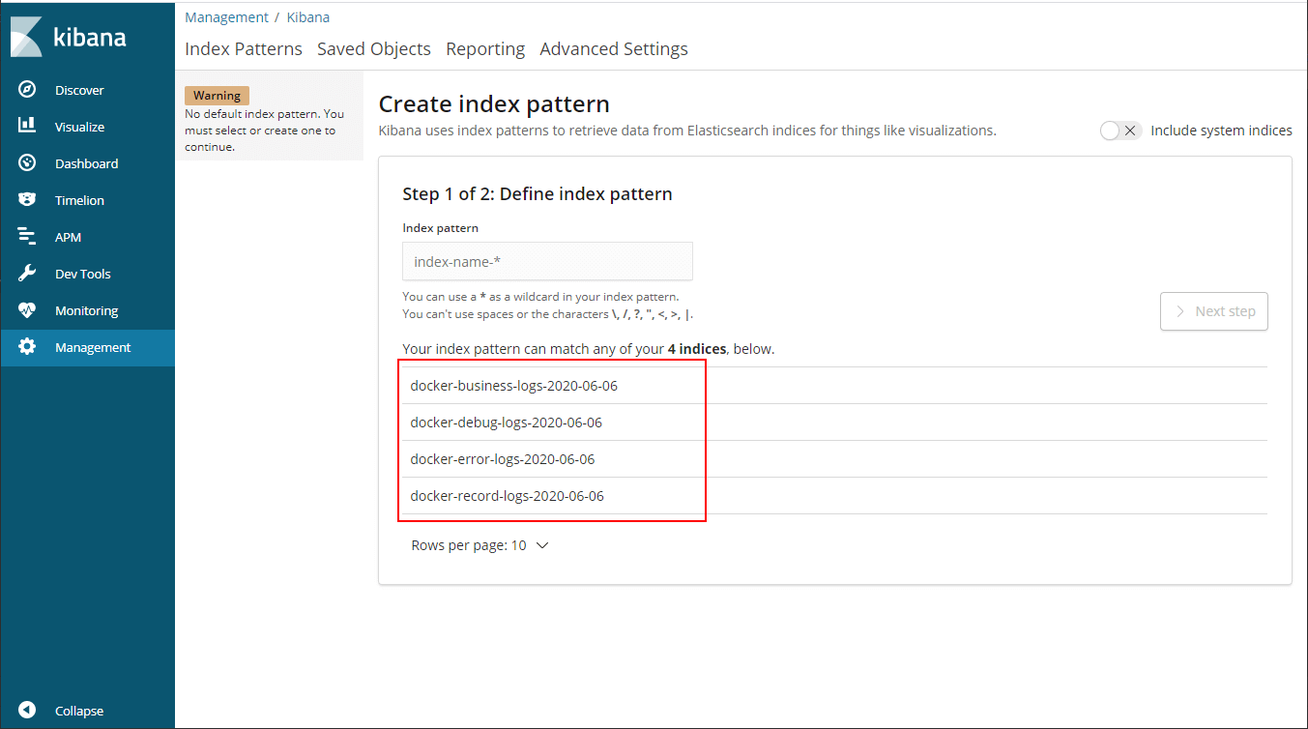Select the docker-error-logs-2020-06-06 index row
Image resolution: width=1308 pixels, height=729 pixels.
click(x=834, y=459)
